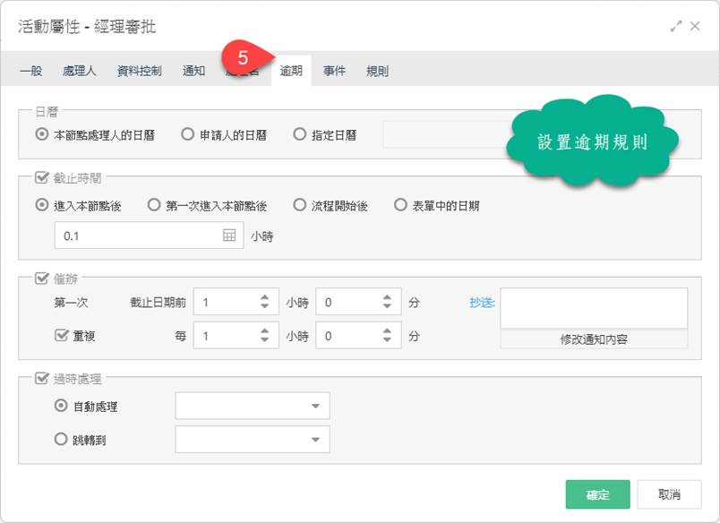Toggle the 過時處理 checkbox
Image resolution: width=720 pixels, height=523 pixels.
click(42, 378)
